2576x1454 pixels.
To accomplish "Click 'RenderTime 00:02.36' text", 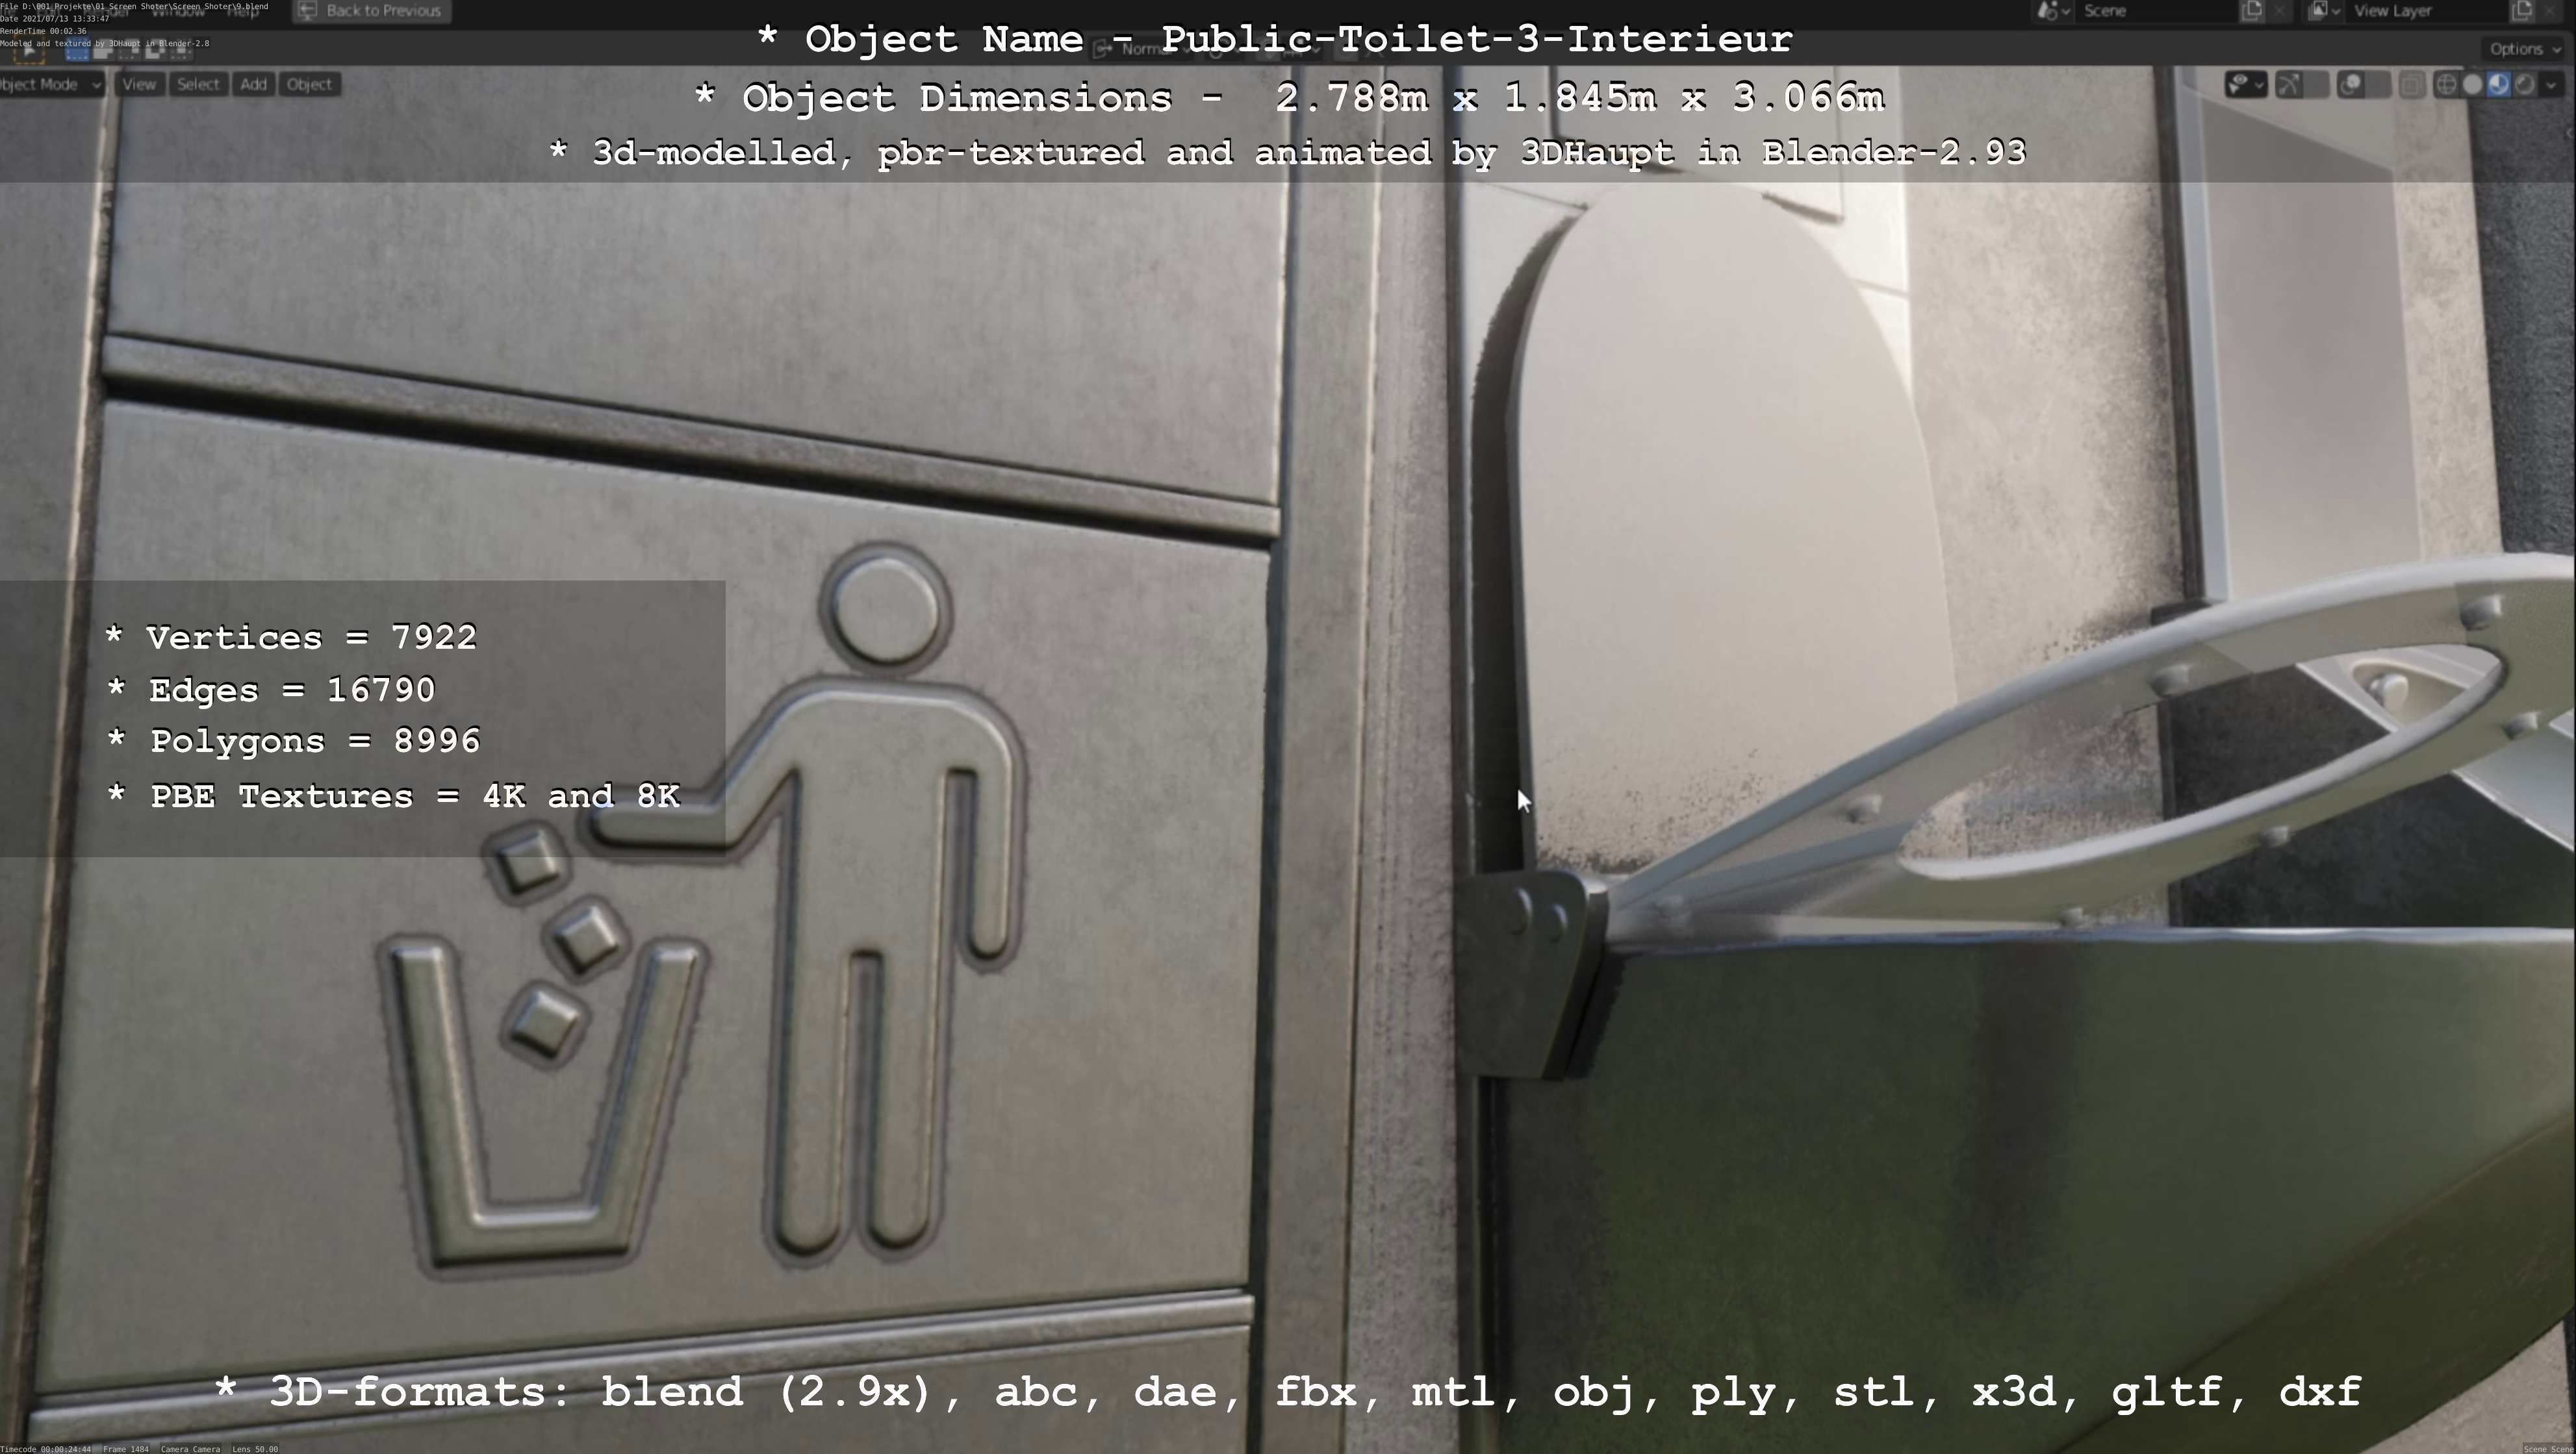I will click(x=43, y=31).
